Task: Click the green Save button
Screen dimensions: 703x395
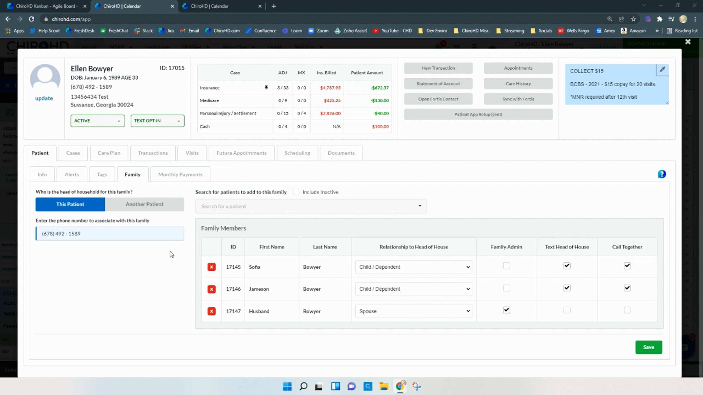Action: (x=649, y=347)
